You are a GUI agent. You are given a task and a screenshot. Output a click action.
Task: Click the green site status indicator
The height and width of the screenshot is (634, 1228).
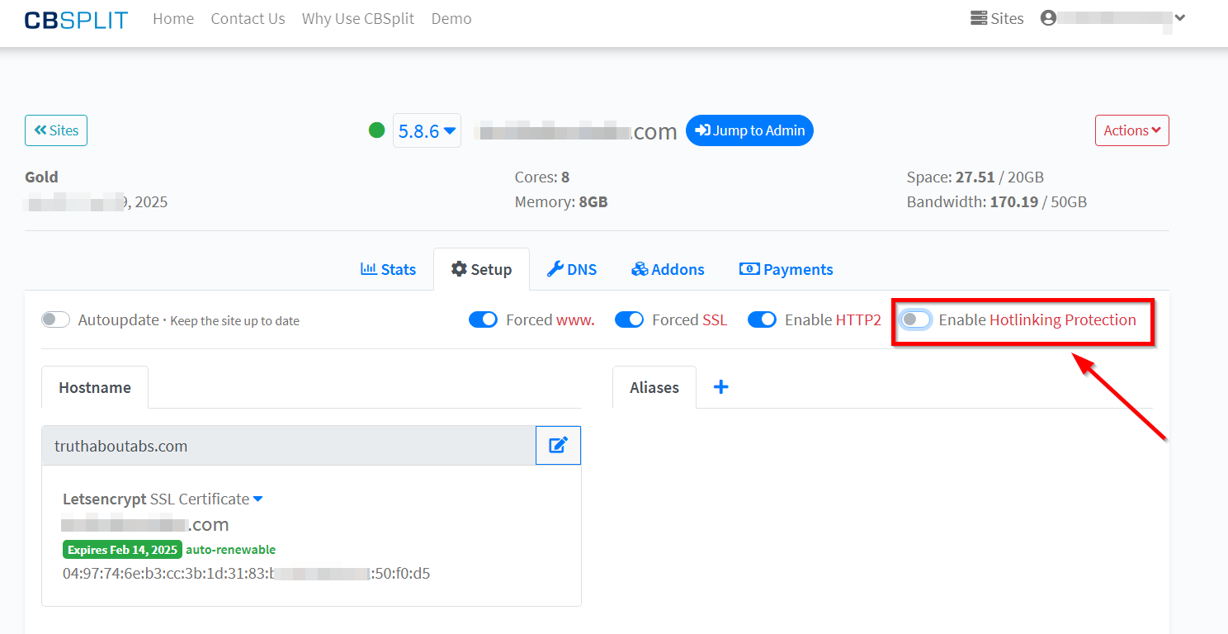click(377, 130)
